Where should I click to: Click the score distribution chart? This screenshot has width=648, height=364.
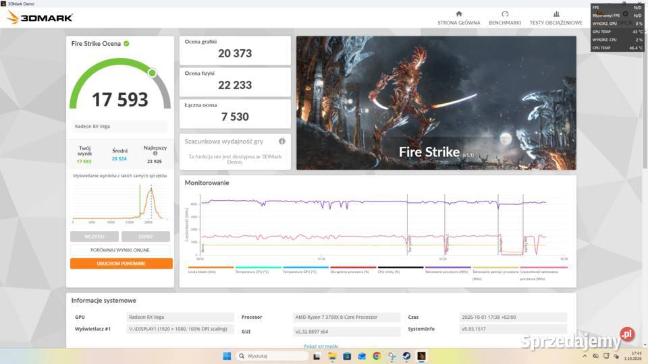(x=120, y=202)
